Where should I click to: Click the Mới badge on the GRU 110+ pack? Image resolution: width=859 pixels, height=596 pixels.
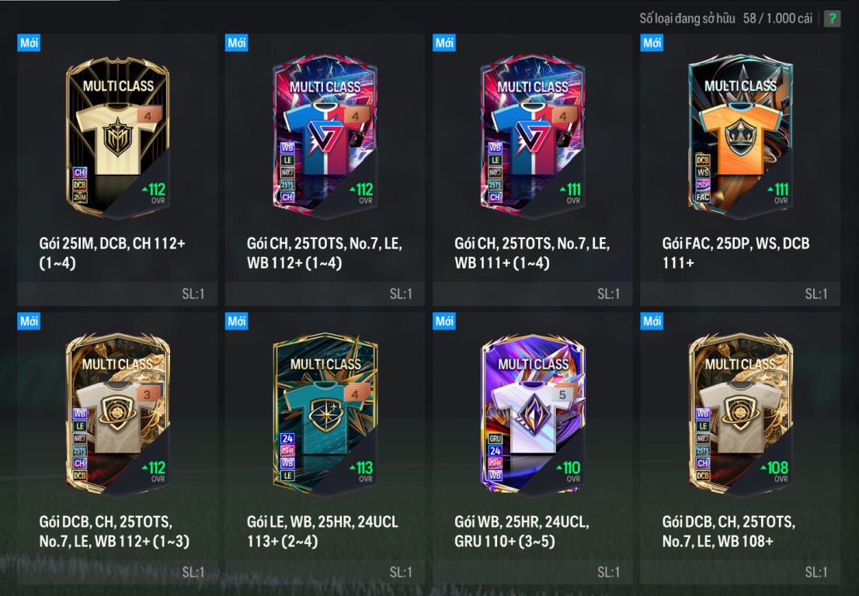pyautogui.click(x=443, y=321)
